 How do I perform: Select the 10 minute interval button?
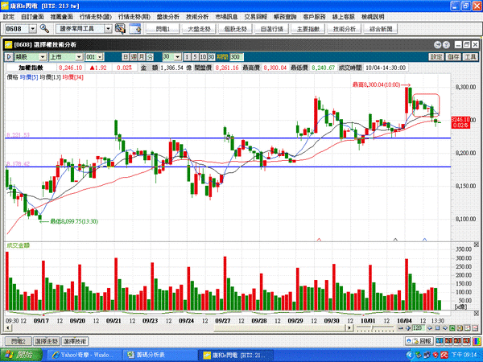203,57
